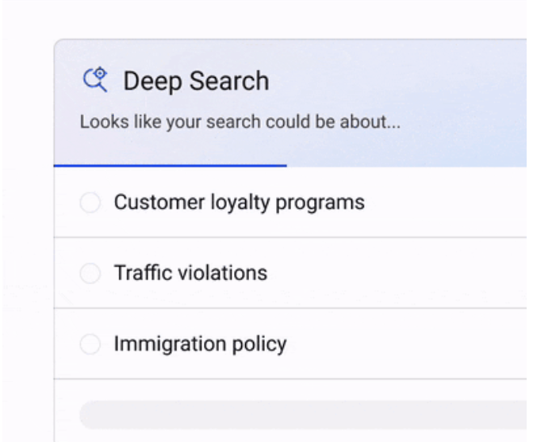Click the blank page margin left of the card

[x=27, y=238]
